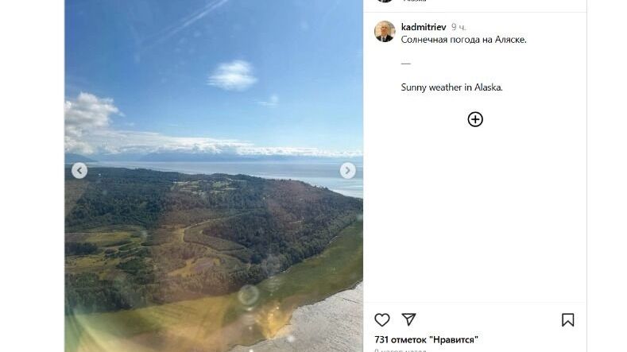This screenshot has width=627, height=352.
Task: Click the cropped post-age text under the likes count
Action: pyautogui.click(x=401, y=350)
